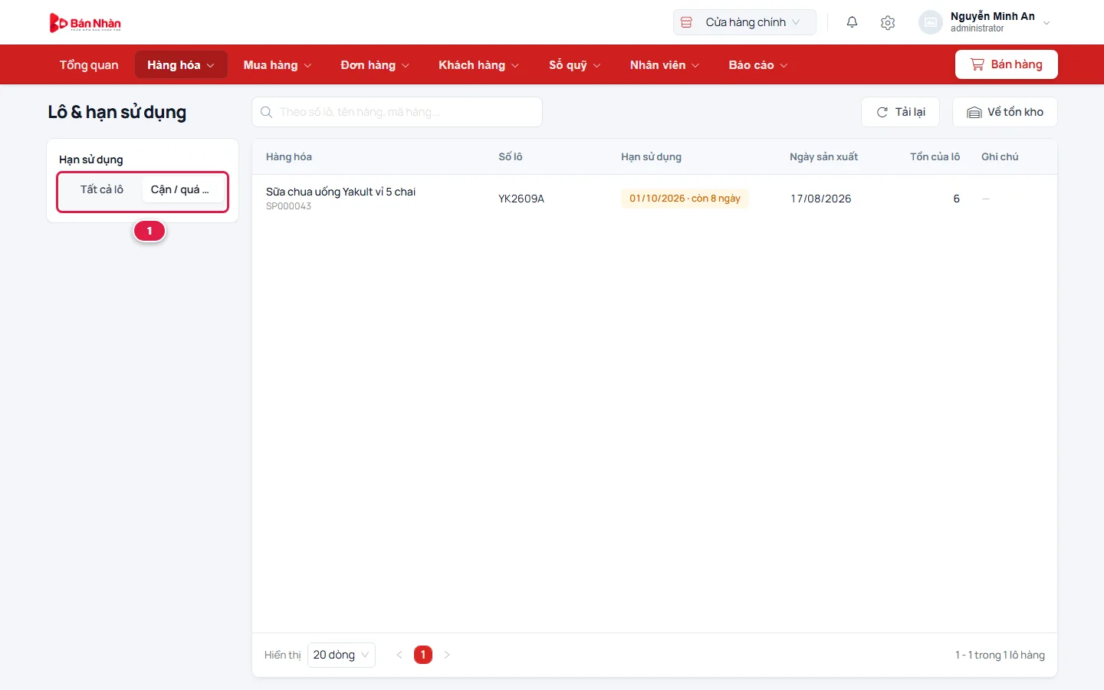Open the Báo cáo menu
The width and height of the screenshot is (1104, 690).
[x=758, y=64]
